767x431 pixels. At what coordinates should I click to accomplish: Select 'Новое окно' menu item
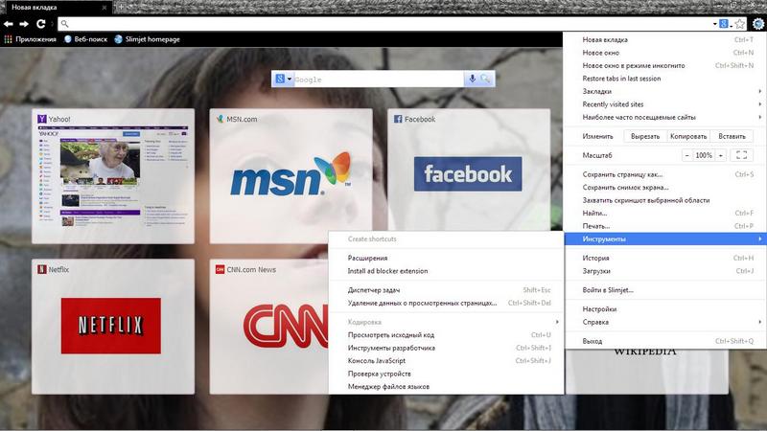665,53
